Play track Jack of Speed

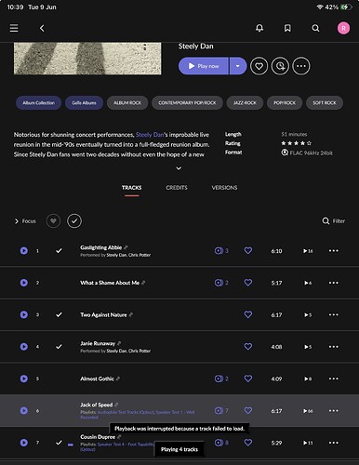(x=24, y=410)
